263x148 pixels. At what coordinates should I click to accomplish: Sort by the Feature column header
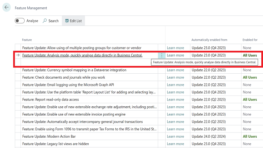pyautogui.click(x=27, y=40)
